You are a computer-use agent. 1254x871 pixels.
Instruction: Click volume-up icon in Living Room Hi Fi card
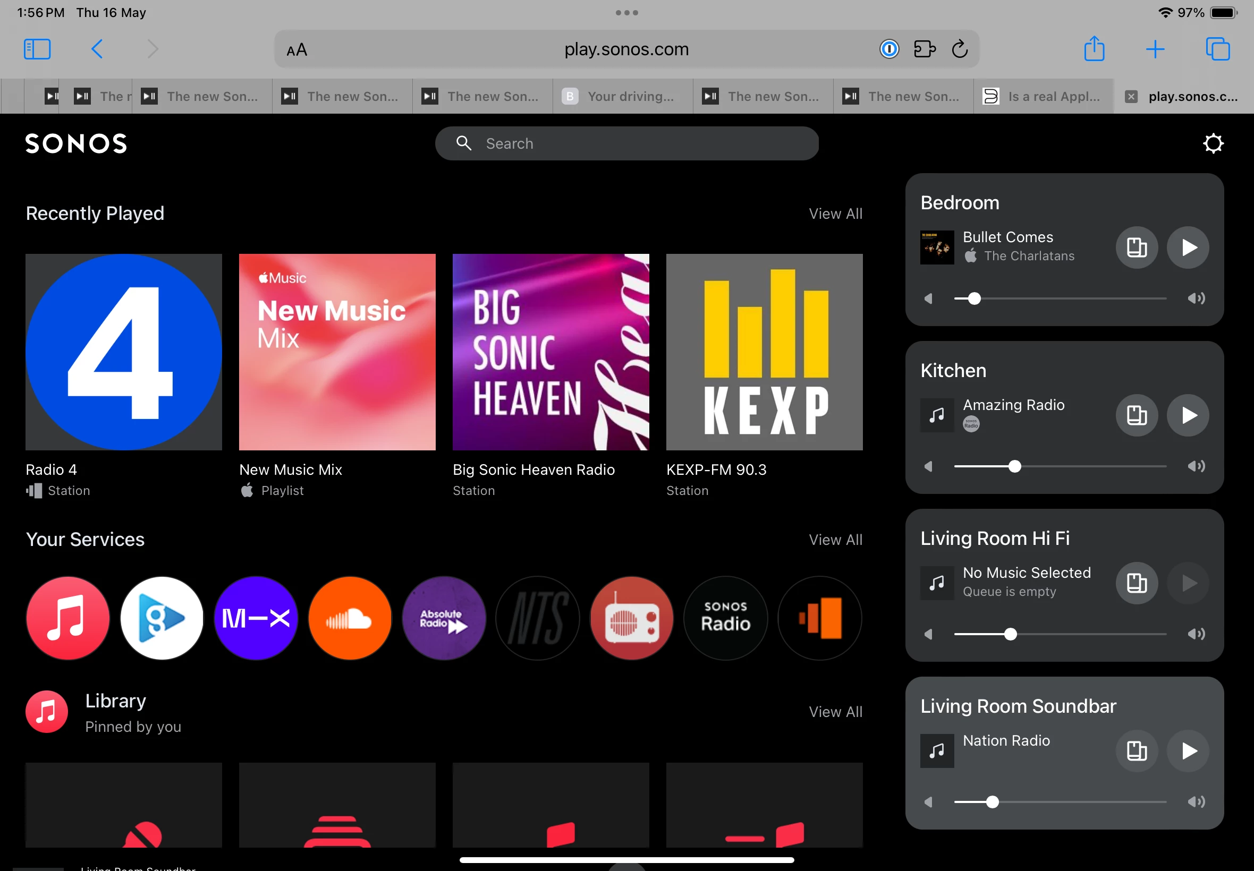pos(1196,634)
